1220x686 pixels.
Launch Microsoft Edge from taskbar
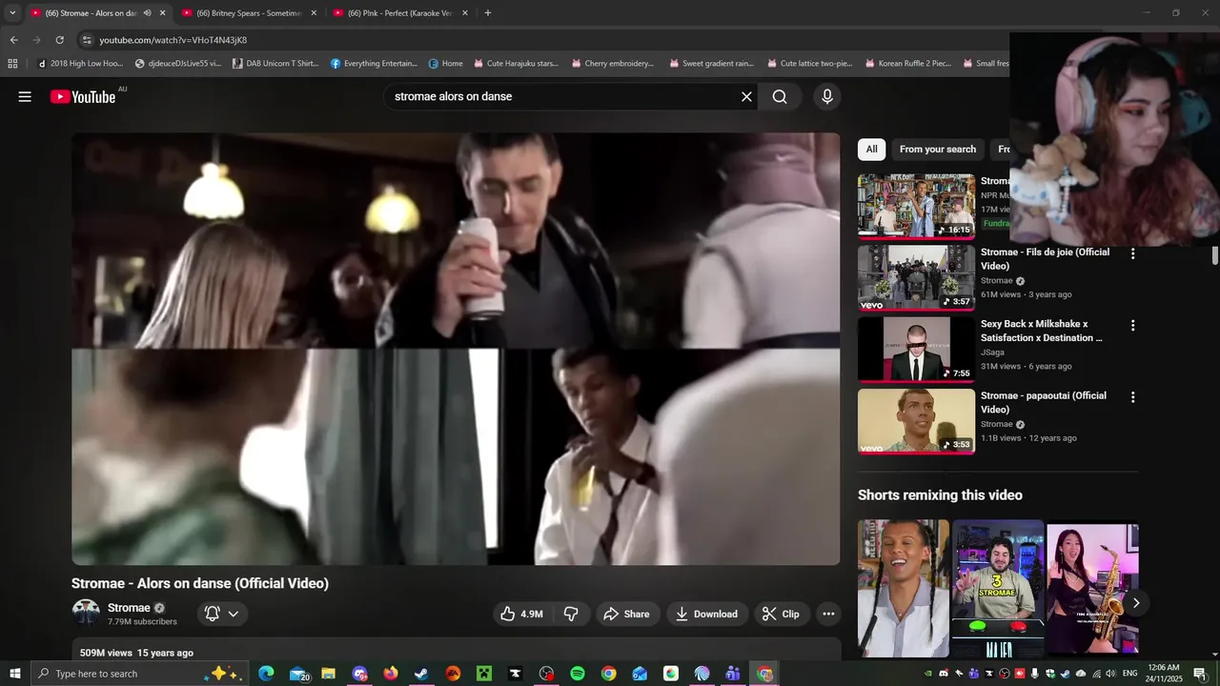[x=266, y=674]
